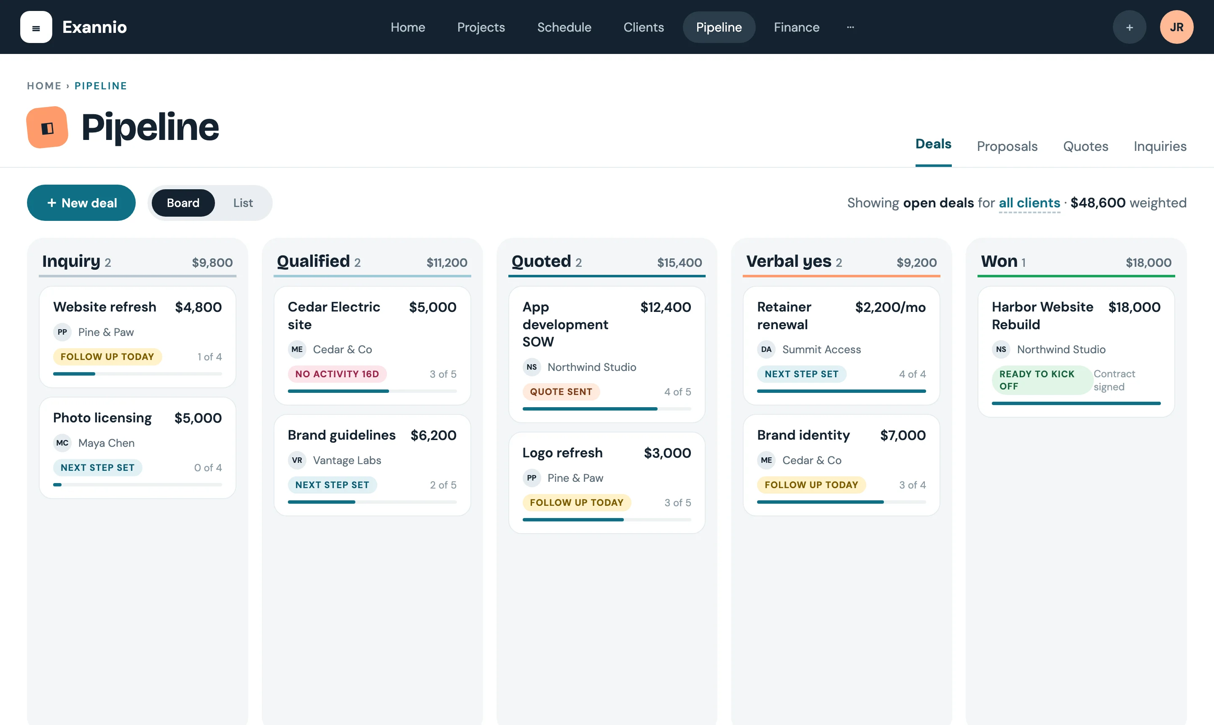
Task: Click the DA avatar for Summit Access
Action: point(766,350)
